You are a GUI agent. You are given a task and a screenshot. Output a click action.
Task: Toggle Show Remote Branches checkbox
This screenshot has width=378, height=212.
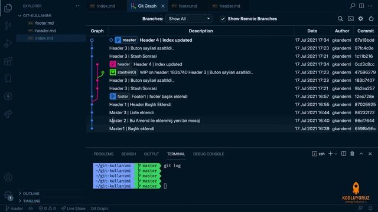pos(223,19)
